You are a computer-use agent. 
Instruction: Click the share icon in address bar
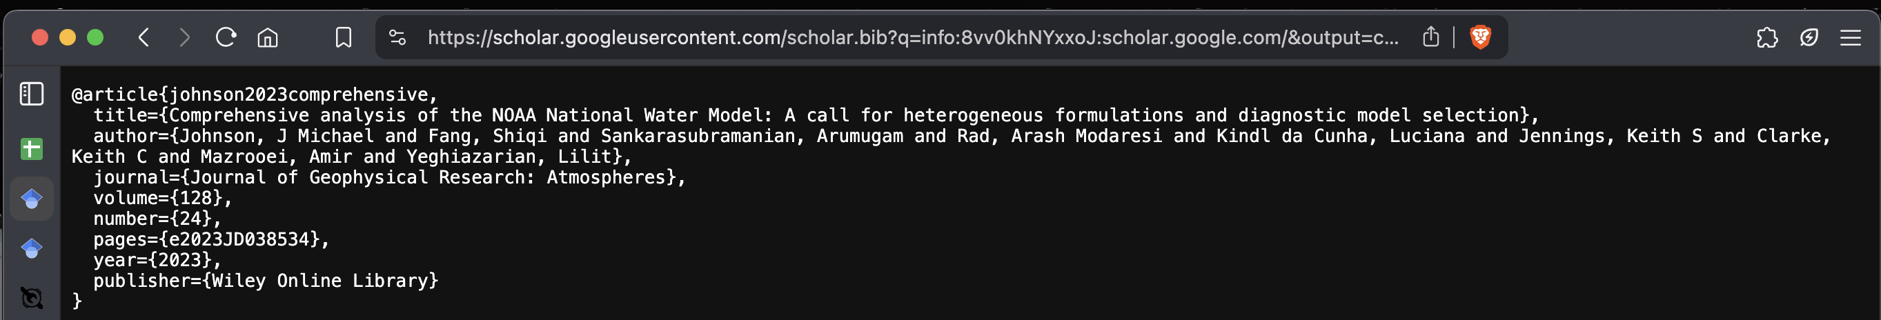(x=1430, y=37)
